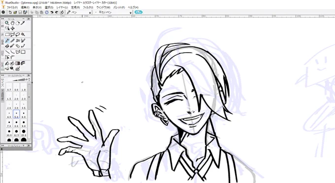Screen dimensions: 335x183
Task: Click the blue gear icon in toolbar
Action: click(47, 12)
